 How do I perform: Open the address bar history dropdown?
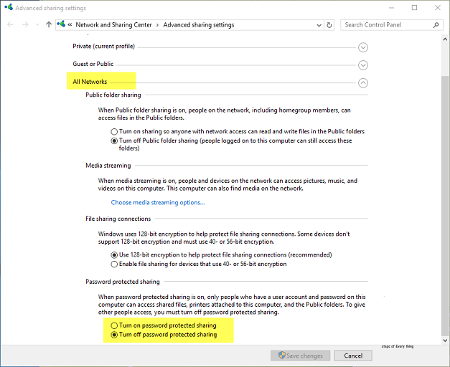(x=319, y=25)
